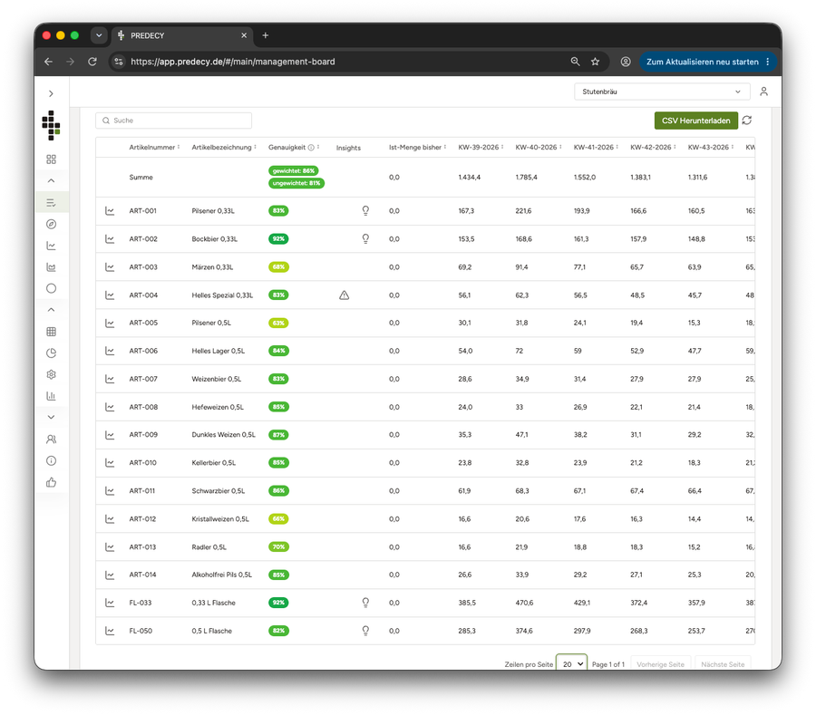Show the lightbulb insight for FL-033
Image resolution: width=816 pixels, height=715 pixels.
[x=366, y=604]
